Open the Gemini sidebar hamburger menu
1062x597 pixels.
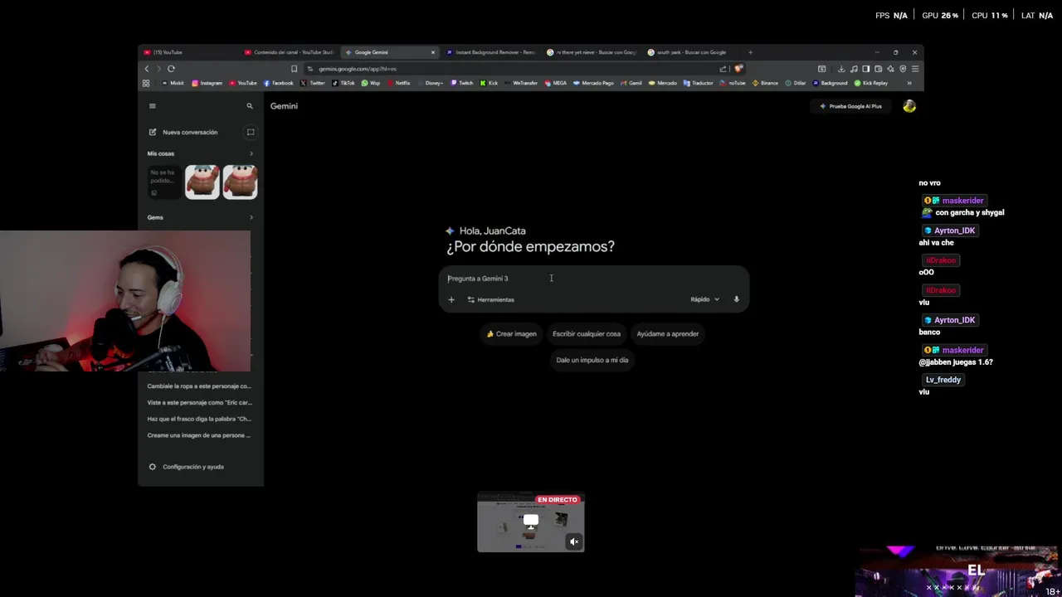point(152,106)
